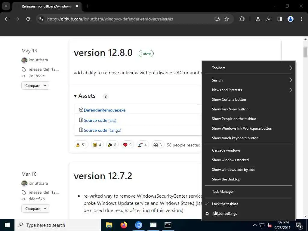Open tab search dropdown arrow
Image resolution: width=308 pixels, height=231 pixels.
coord(6,6)
